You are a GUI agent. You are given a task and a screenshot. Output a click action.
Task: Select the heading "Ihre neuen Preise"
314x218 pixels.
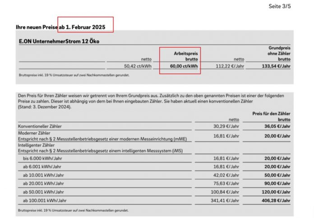pyautogui.click(x=37, y=28)
